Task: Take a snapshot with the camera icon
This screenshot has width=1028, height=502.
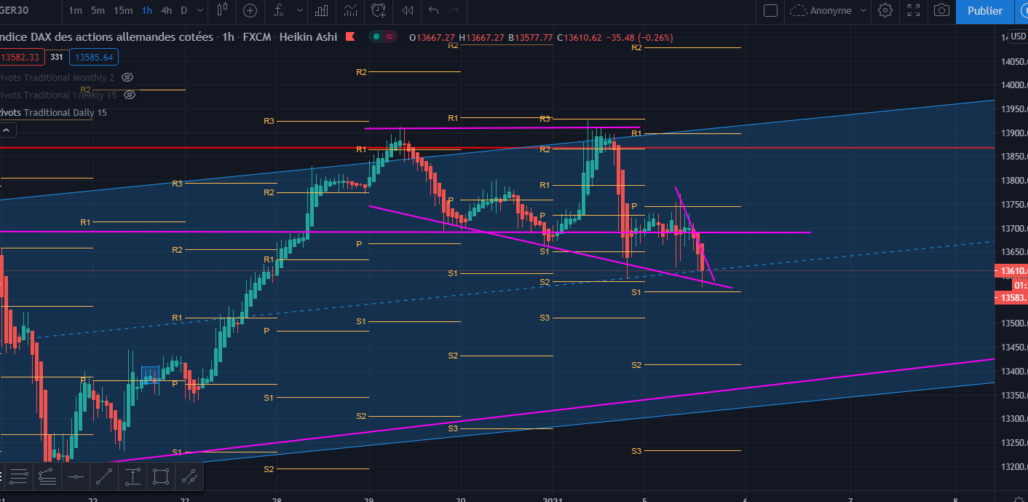Action: 941,10
